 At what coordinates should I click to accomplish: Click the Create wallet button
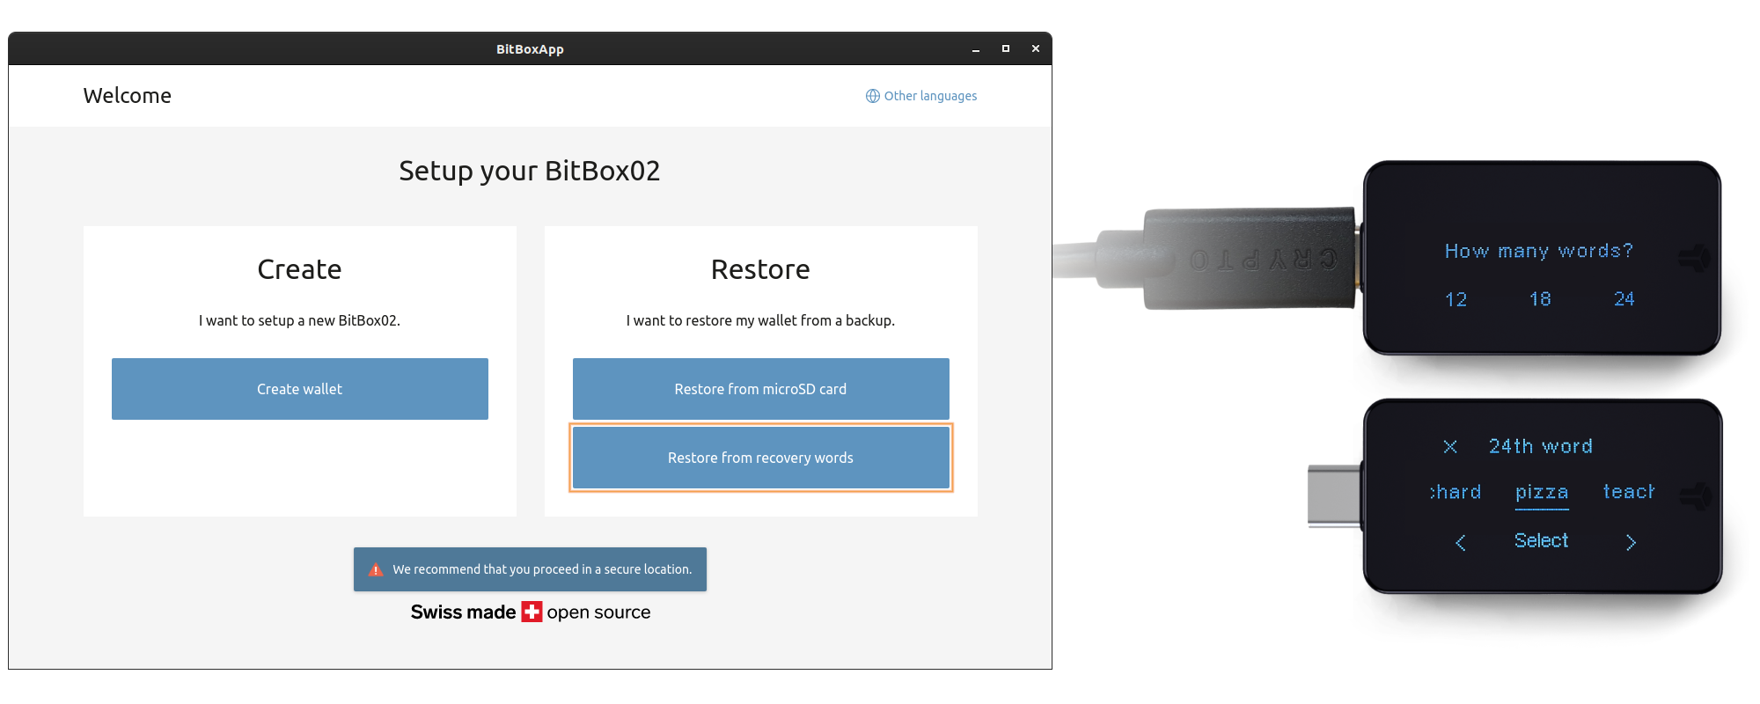[x=300, y=389]
